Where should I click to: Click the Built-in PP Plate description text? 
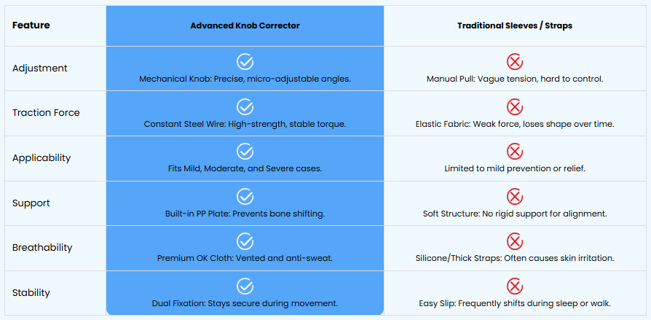[x=245, y=214]
